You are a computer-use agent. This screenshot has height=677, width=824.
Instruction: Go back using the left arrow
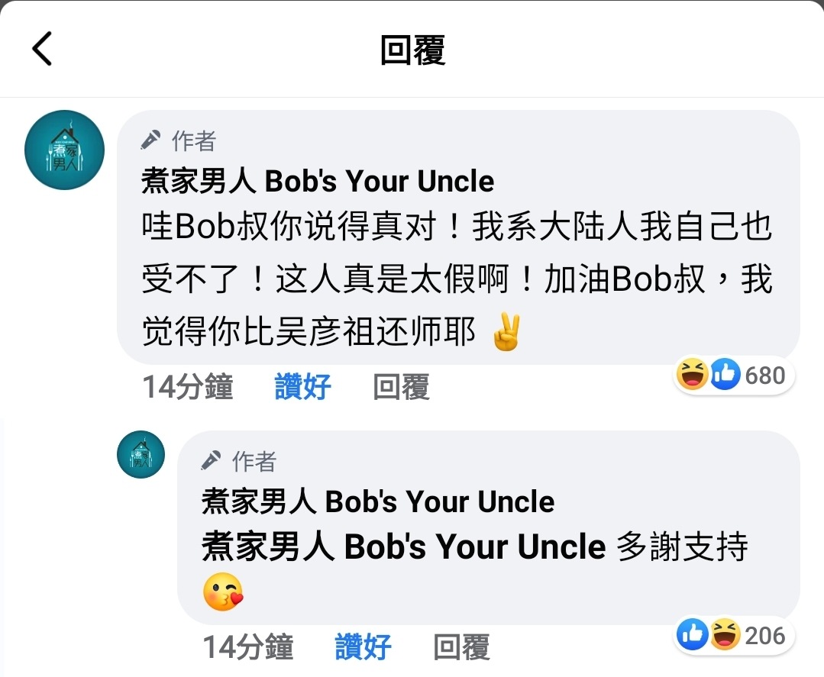(42, 48)
